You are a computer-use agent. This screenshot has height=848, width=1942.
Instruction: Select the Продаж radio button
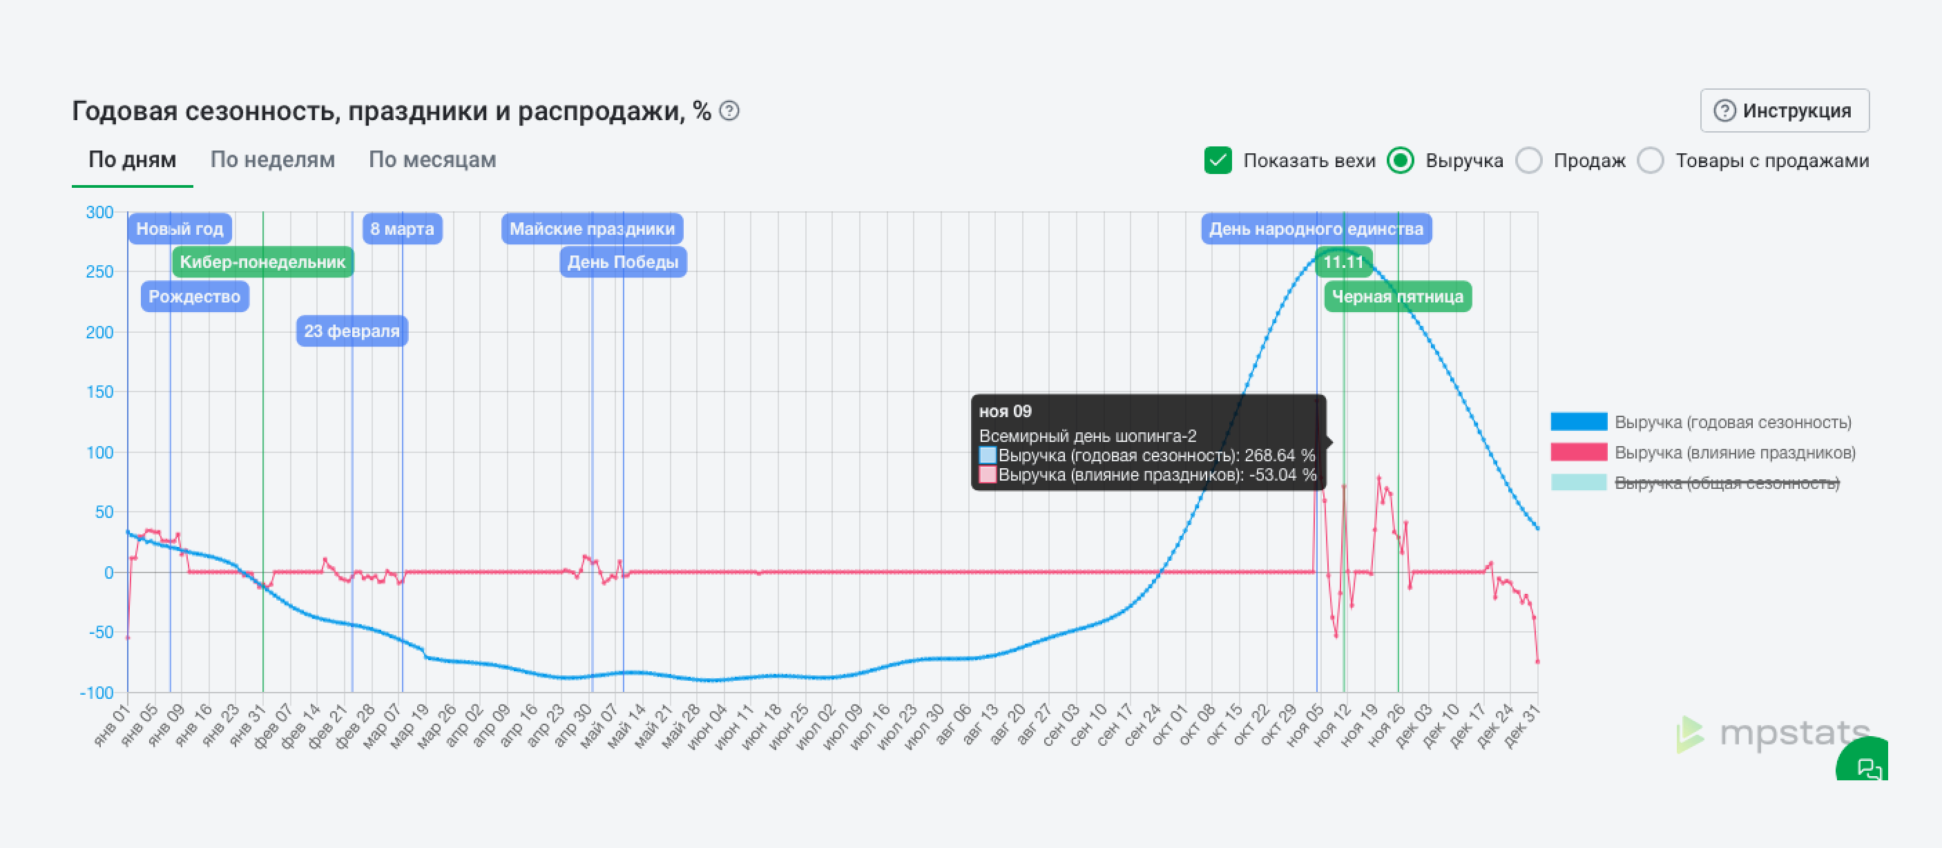point(1529,161)
